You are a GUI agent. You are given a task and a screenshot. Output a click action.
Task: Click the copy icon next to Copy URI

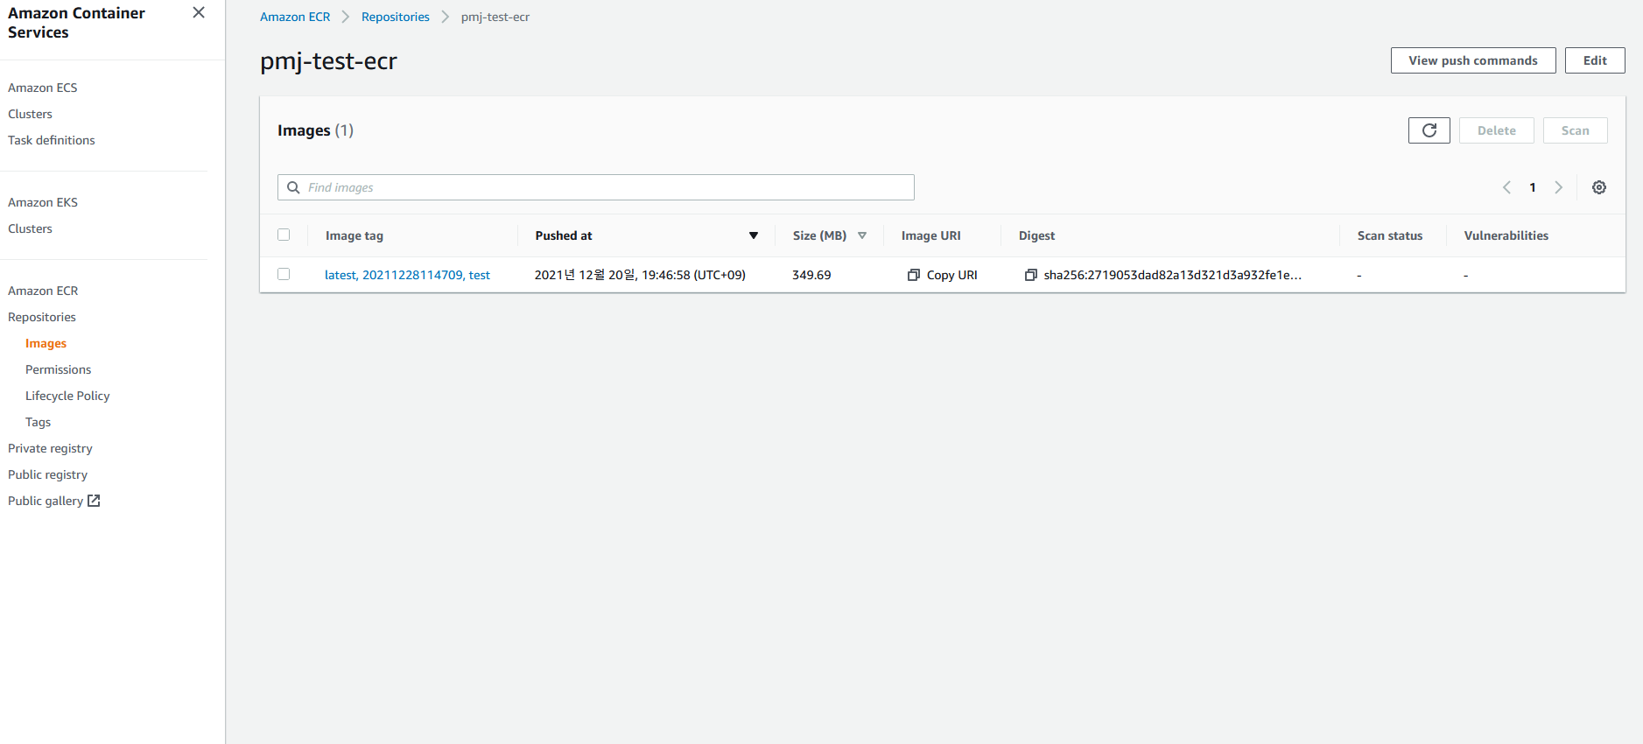(x=914, y=275)
